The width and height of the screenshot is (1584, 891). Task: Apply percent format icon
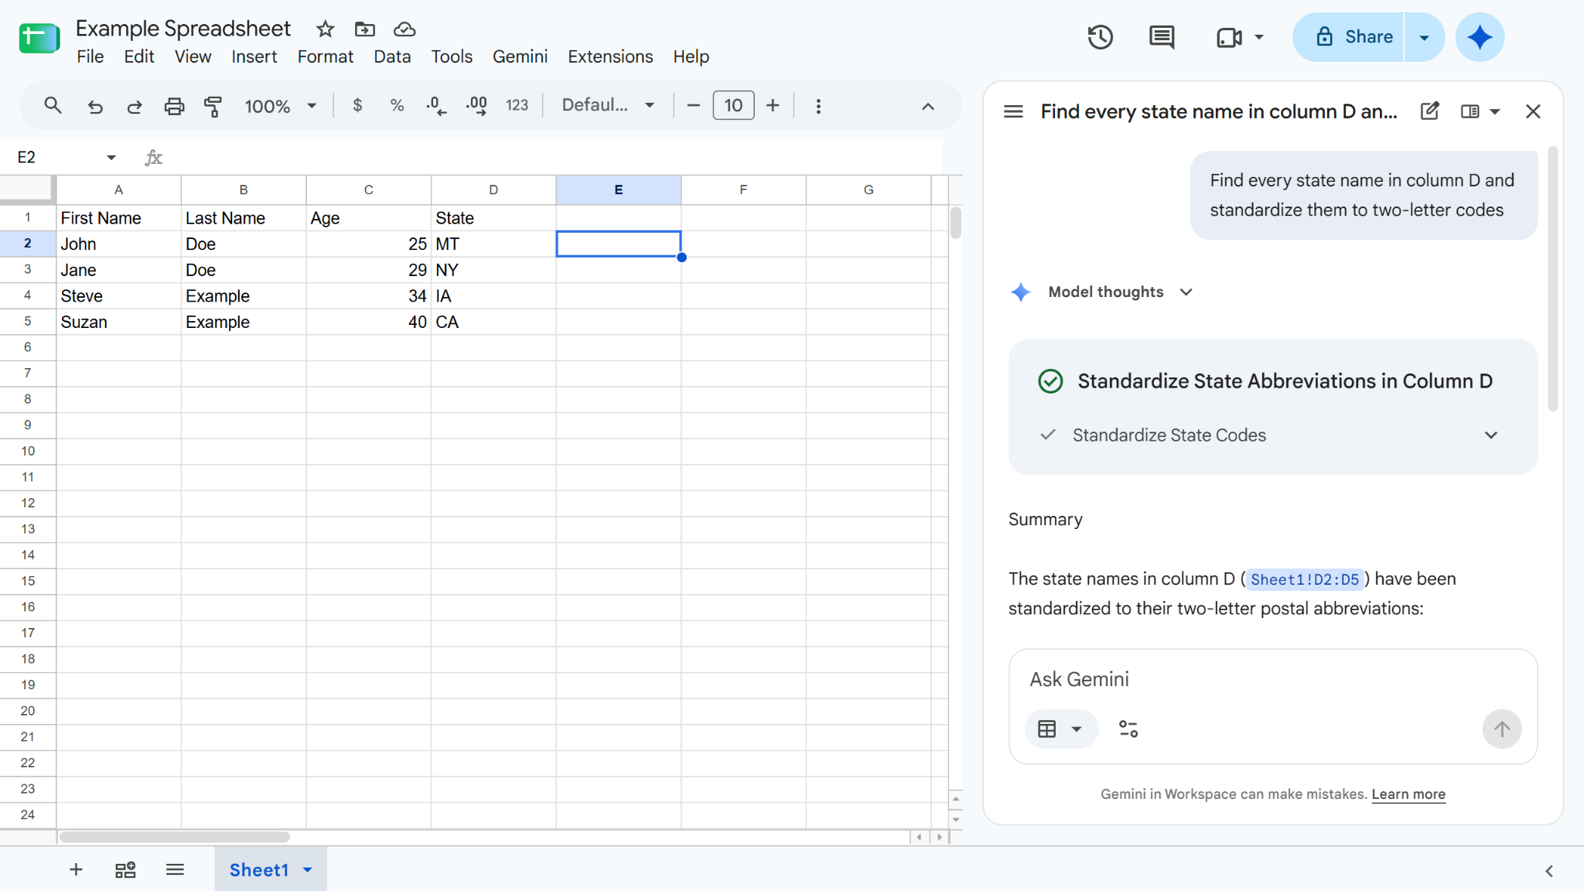click(x=397, y=105)
